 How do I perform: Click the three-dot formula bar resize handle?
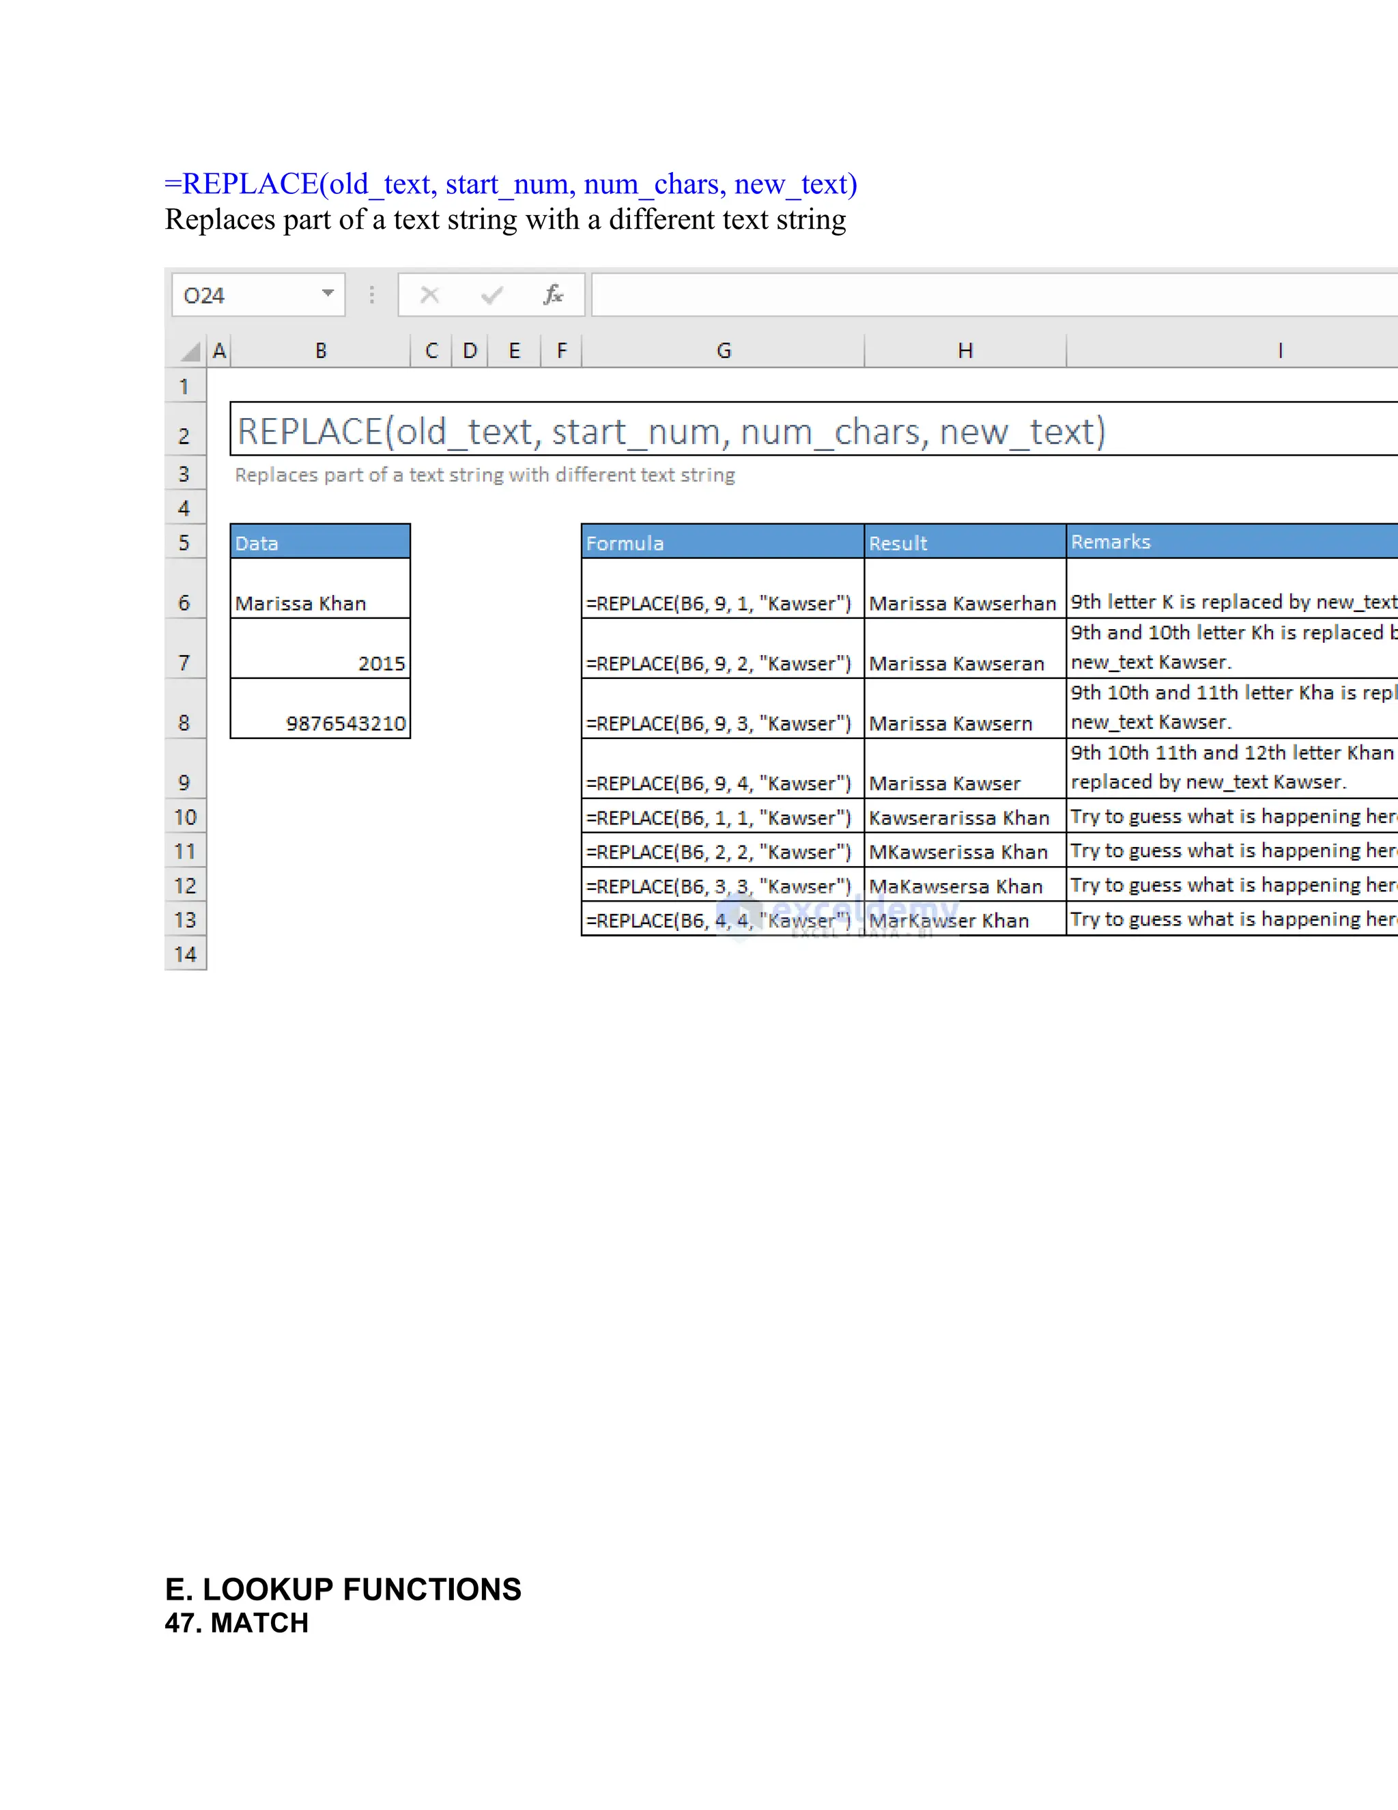(372, 295)
